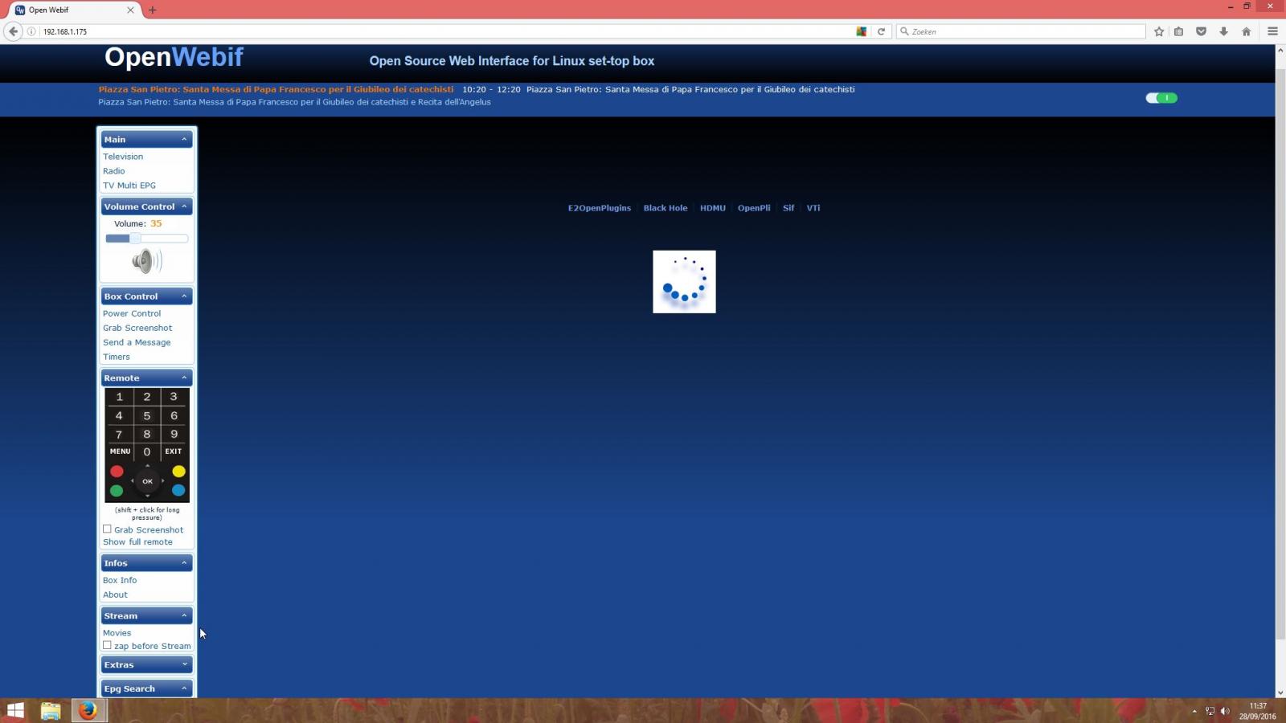Open the Firefox hamburger menu

[x=1272, y=31]
